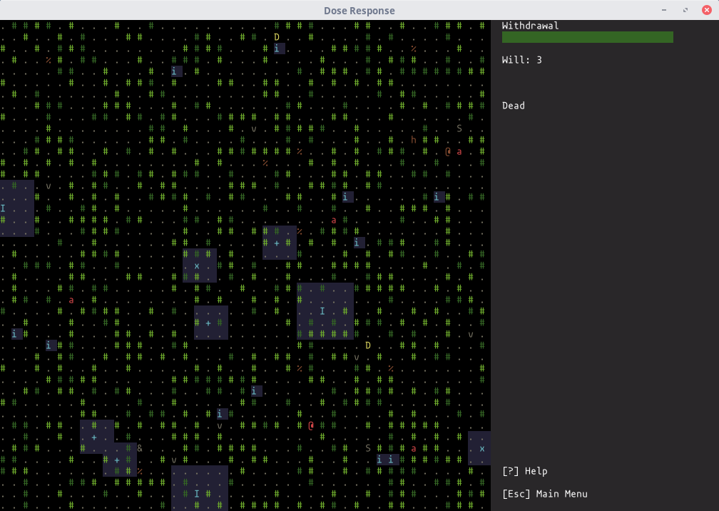Click the green Withdrawal state bar

click(x=588, y=37)
